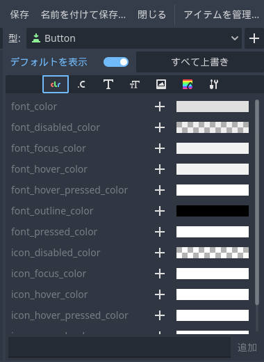Screen dimensions: 264x362
Task: Switch to the Constants theme tab
Action: tap(82, 84)
